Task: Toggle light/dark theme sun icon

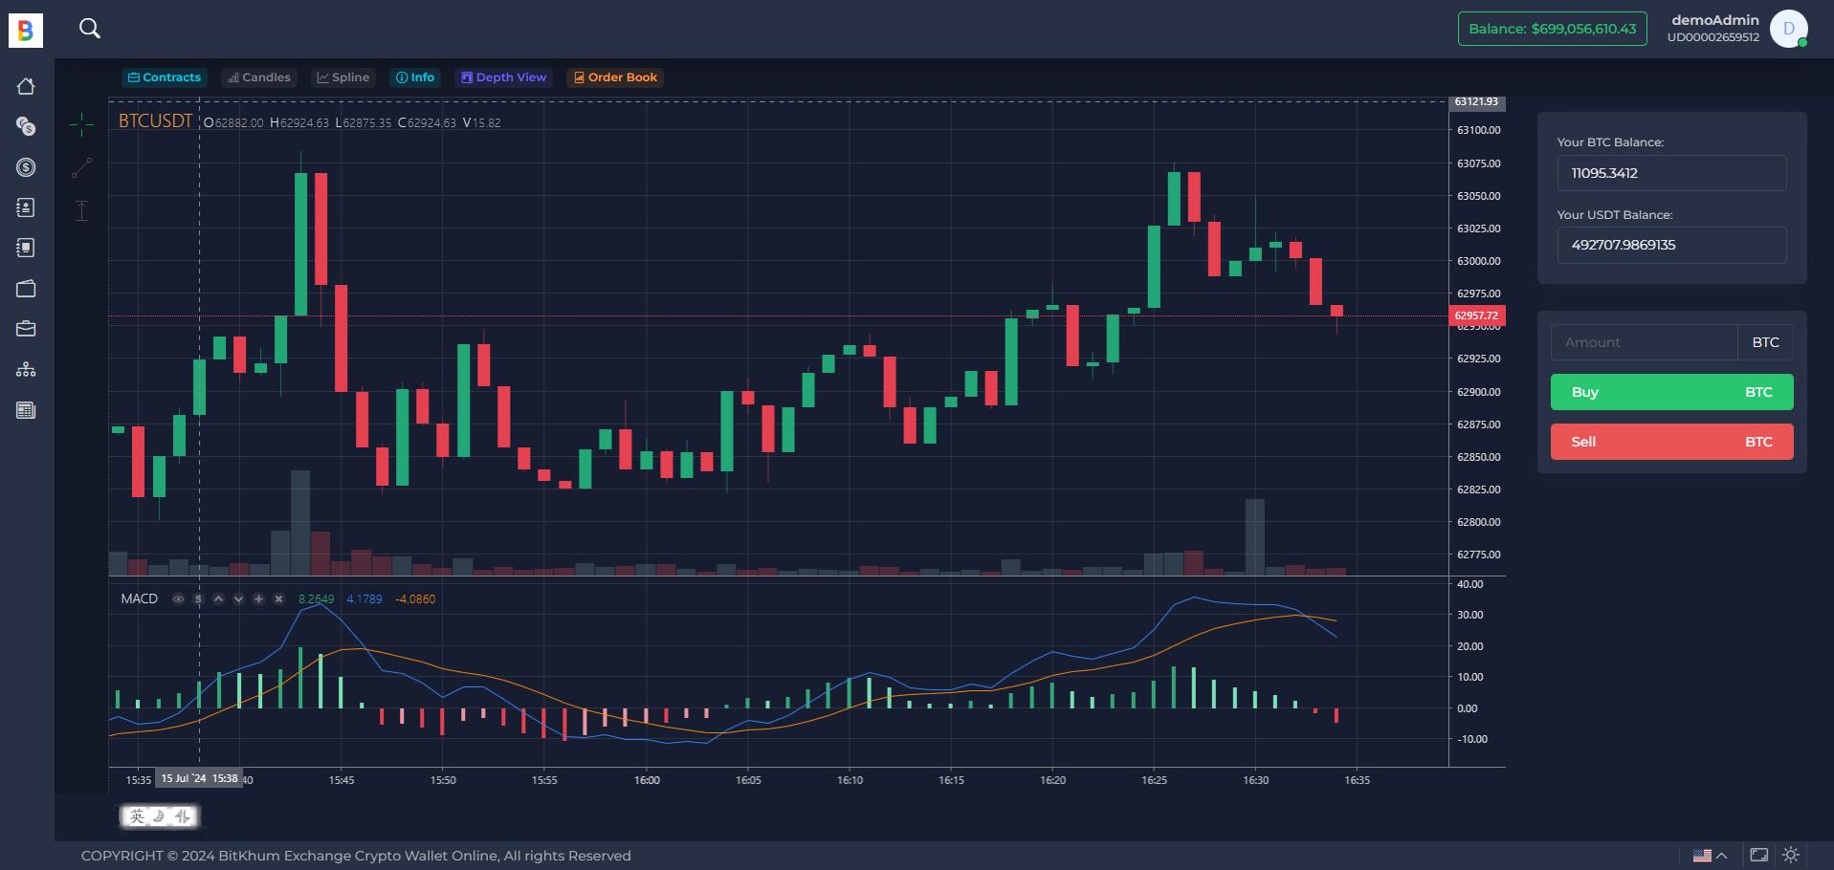Action: coord(1791,855)
